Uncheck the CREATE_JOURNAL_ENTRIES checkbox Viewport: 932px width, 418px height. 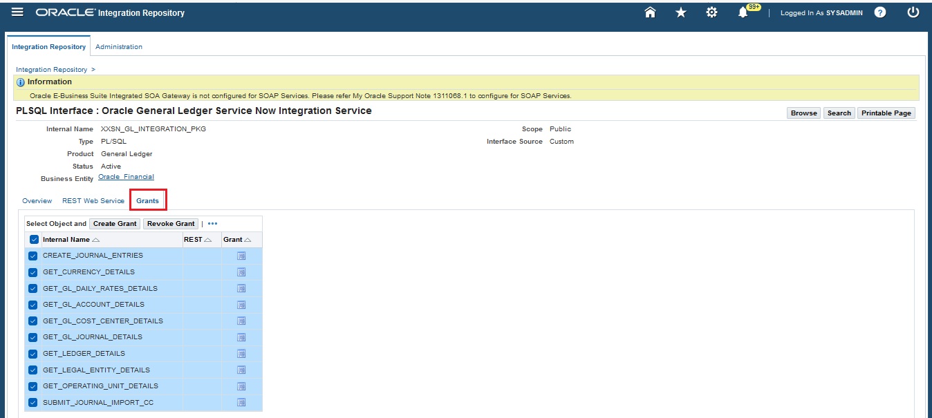pos(32,256)
